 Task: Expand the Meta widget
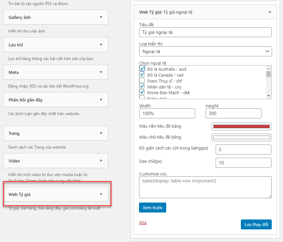(101, 72)
